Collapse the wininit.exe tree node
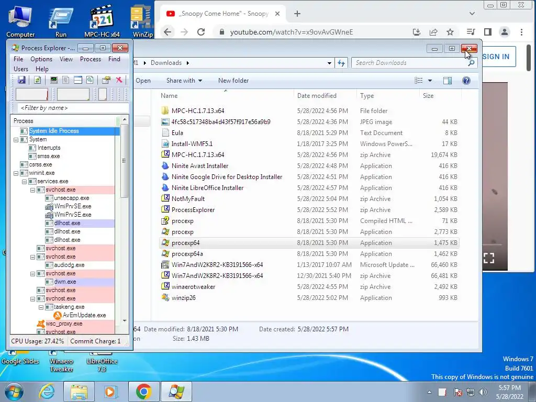 16,173
